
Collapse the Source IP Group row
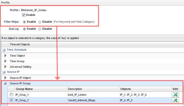point(5,84)
